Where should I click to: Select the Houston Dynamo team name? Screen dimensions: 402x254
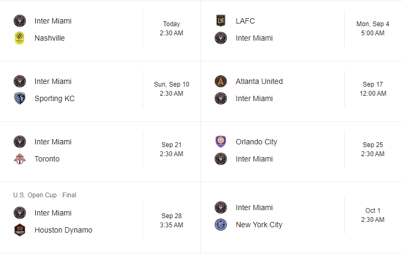point(63,230)
